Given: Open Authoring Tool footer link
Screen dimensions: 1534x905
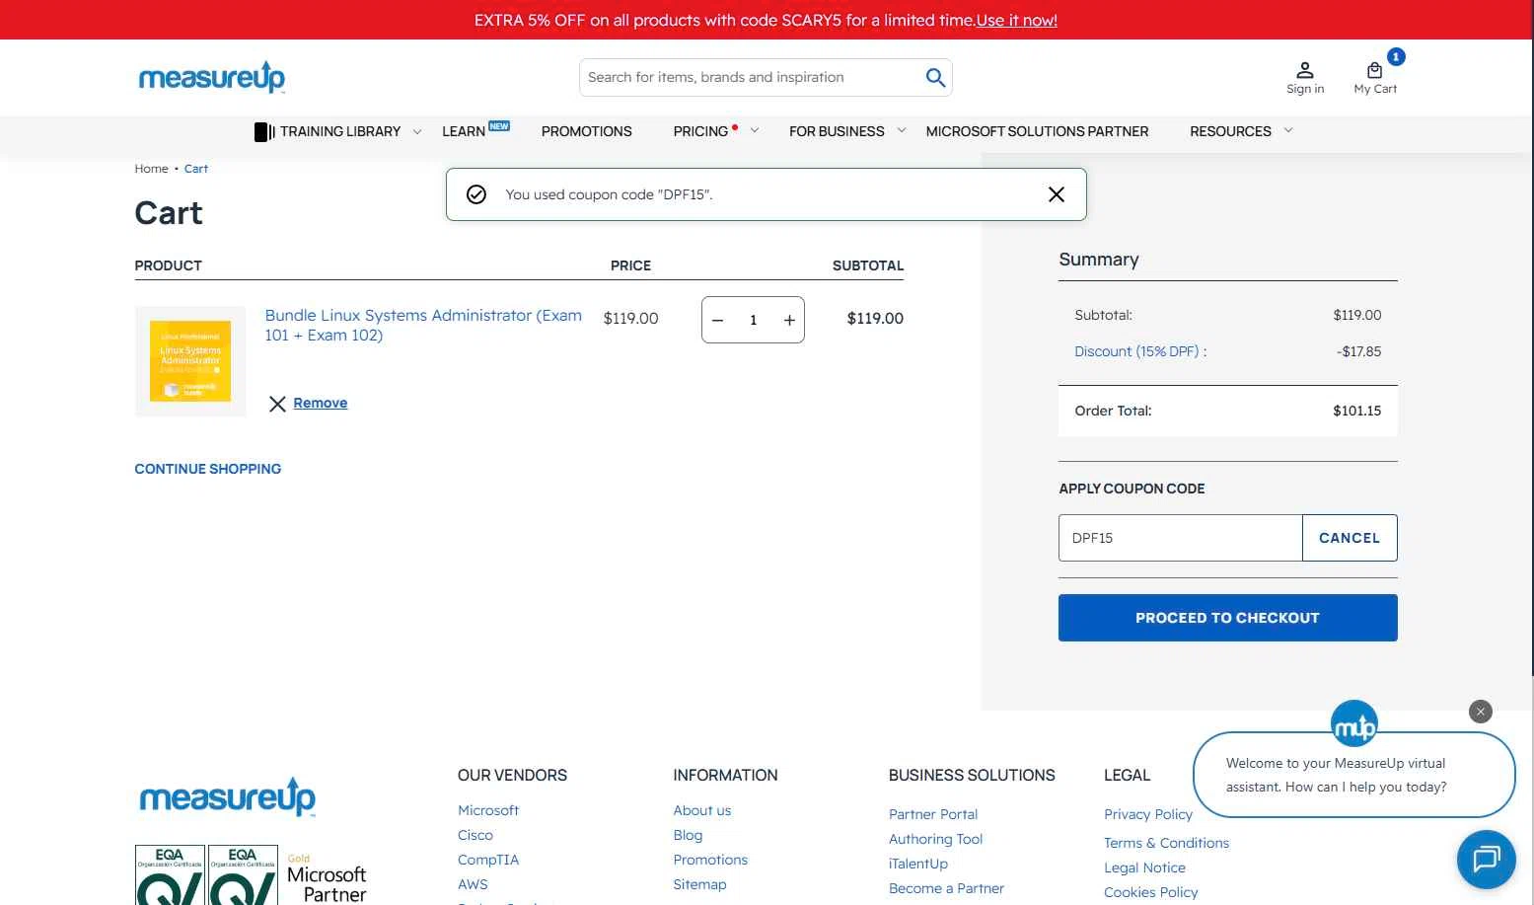Looking at the screenshot, I should tap(935, 839).
